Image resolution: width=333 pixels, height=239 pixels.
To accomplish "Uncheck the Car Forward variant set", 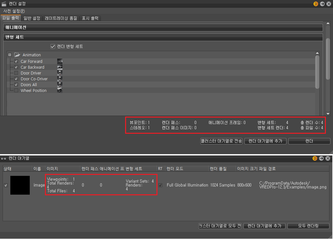I will pos(16,61).
